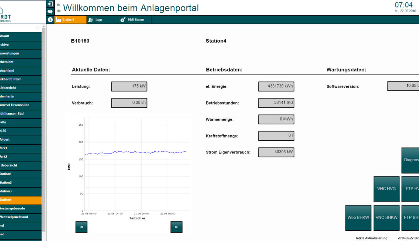Advance the chart with the forward arrow
The image size is (419, 241).
[176, 227]
